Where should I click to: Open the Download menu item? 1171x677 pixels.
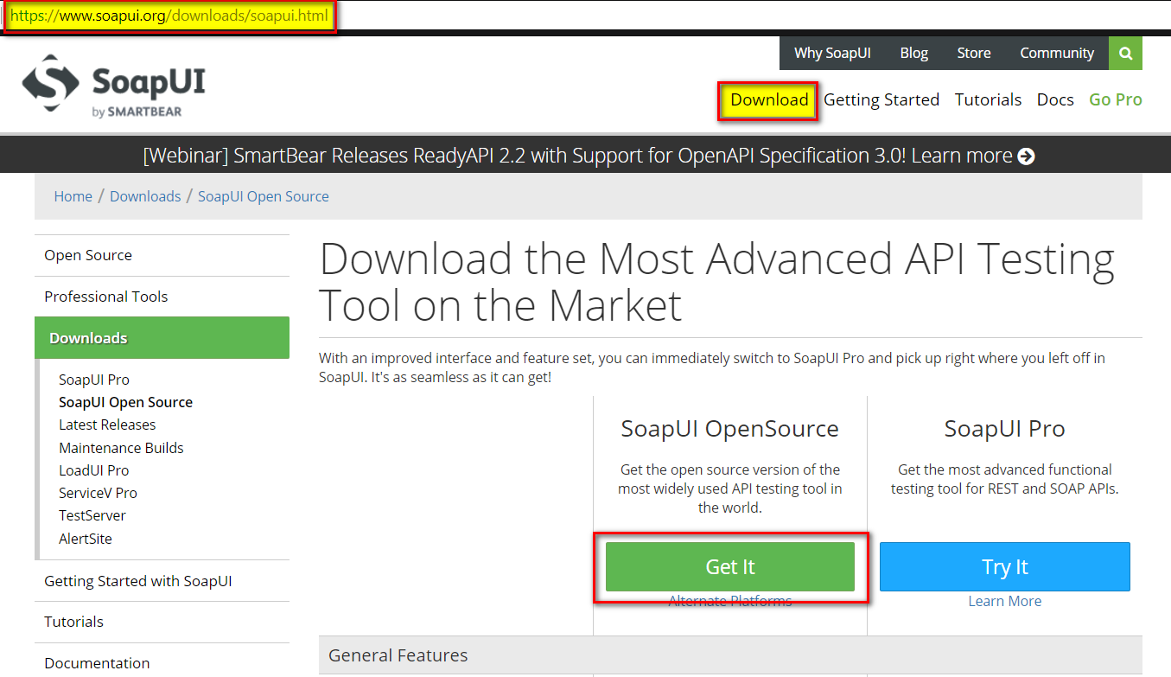[x=768, y=100]
